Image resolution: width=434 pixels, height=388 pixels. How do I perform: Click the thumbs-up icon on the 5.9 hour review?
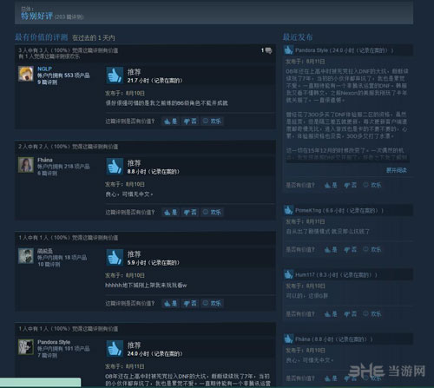coord(115,258)
